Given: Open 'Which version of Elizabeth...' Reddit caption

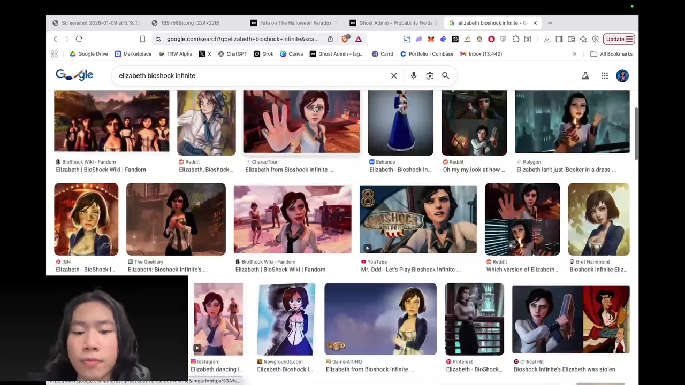Looking at the screenshot, I should tap(522, 269).
